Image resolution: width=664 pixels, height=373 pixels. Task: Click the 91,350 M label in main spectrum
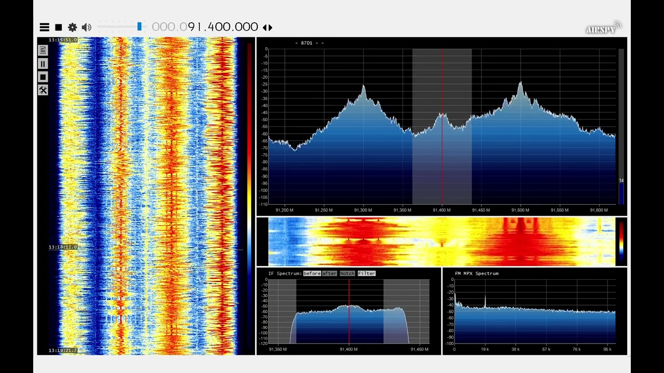coord(403,210)
